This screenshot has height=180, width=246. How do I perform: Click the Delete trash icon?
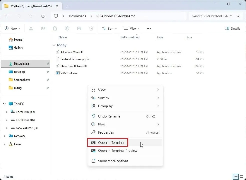(x=91, y=28)
